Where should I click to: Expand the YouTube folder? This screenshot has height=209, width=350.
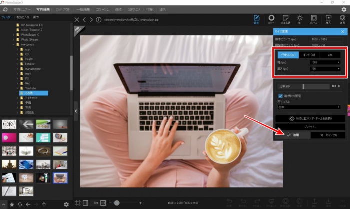point(17,88)
